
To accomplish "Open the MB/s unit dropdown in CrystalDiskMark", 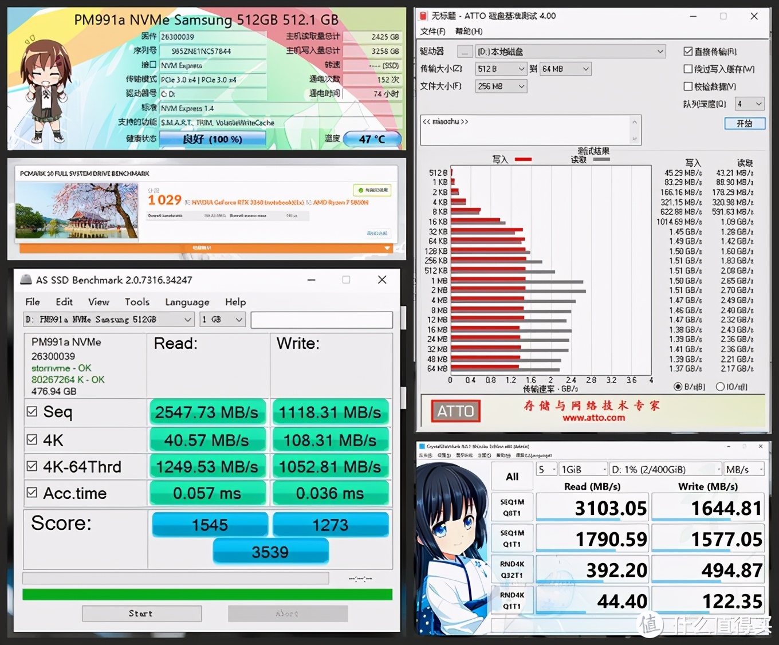I will [744, 469].
